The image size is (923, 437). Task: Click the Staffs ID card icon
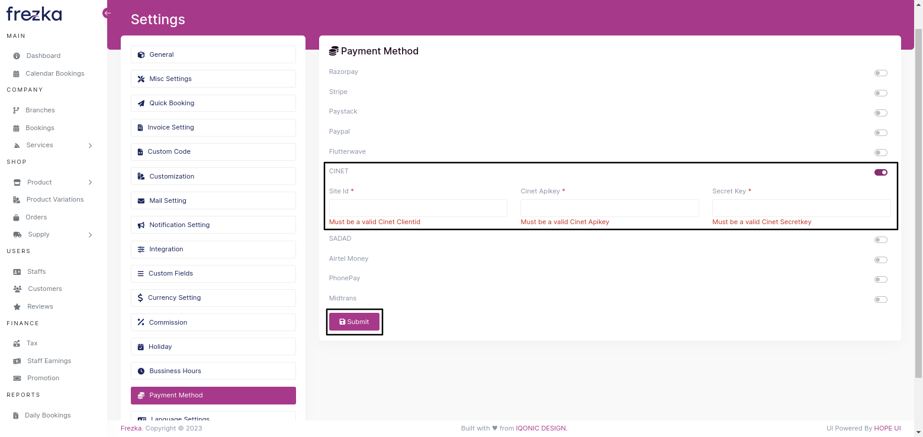click(17, 271)
